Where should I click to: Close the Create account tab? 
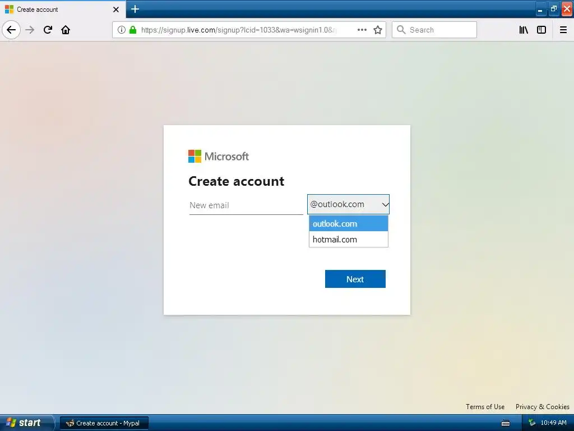click(116, 10)
